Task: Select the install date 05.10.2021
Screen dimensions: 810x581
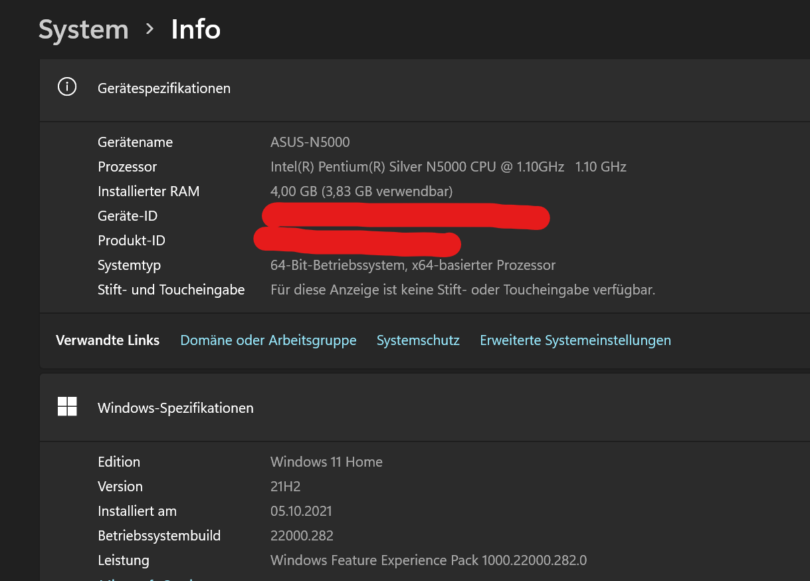Action: point(301,511)
